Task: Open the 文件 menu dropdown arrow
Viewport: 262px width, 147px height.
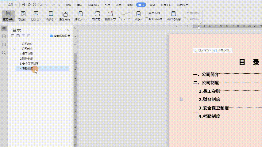Action: (16, 5)
